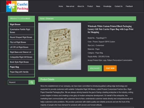Select the News navigation link
The width and height of the screenshot is (144, 108).
(x=98, y=6)
